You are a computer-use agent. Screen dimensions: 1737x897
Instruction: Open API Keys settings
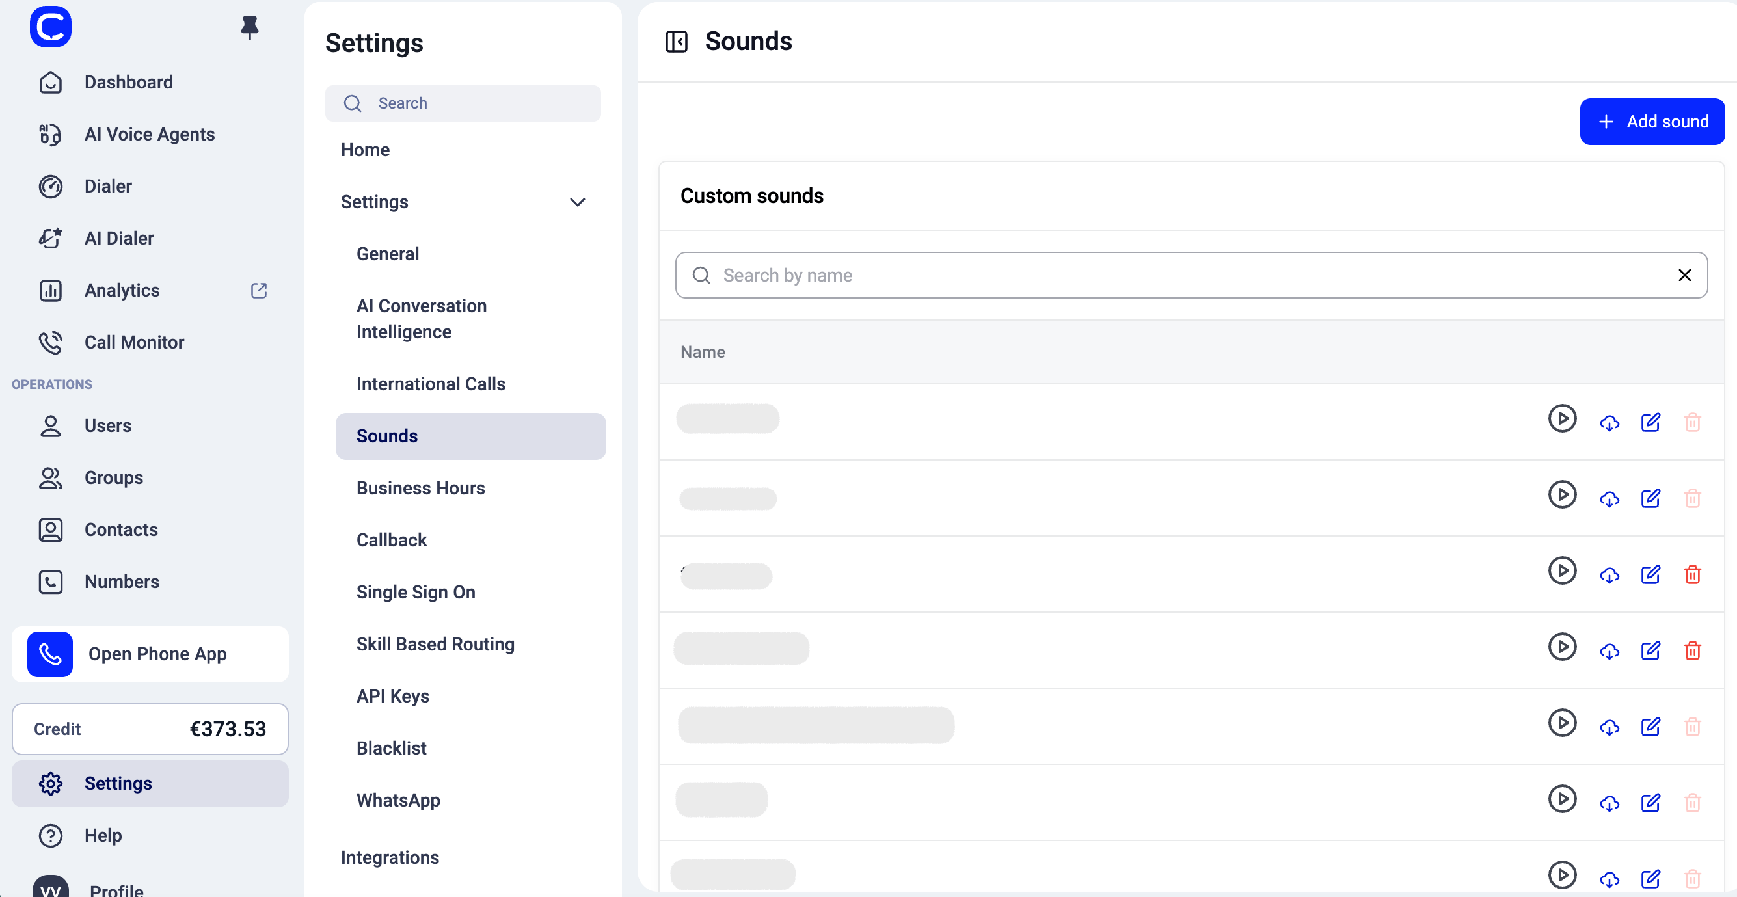(x=392, y=696)
